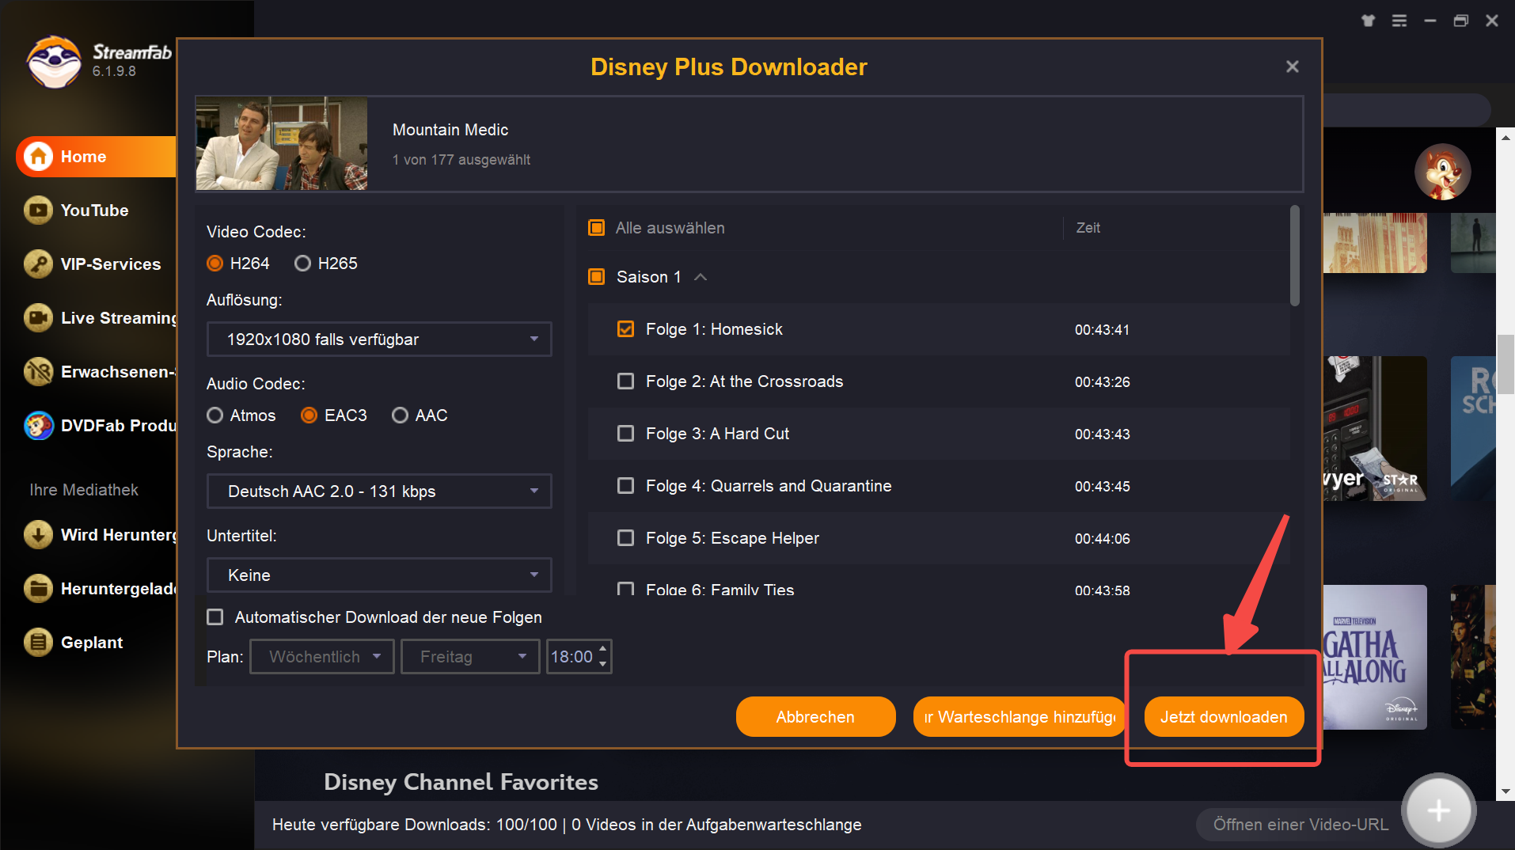This screenshot has height=850, width=1515.
Task: Select the H265 video codec
Action: (302, 264)
